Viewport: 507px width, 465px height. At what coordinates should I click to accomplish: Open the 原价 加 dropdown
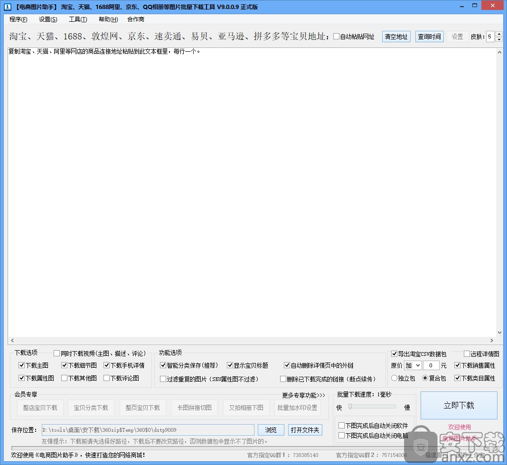click(x=413, y=365)
